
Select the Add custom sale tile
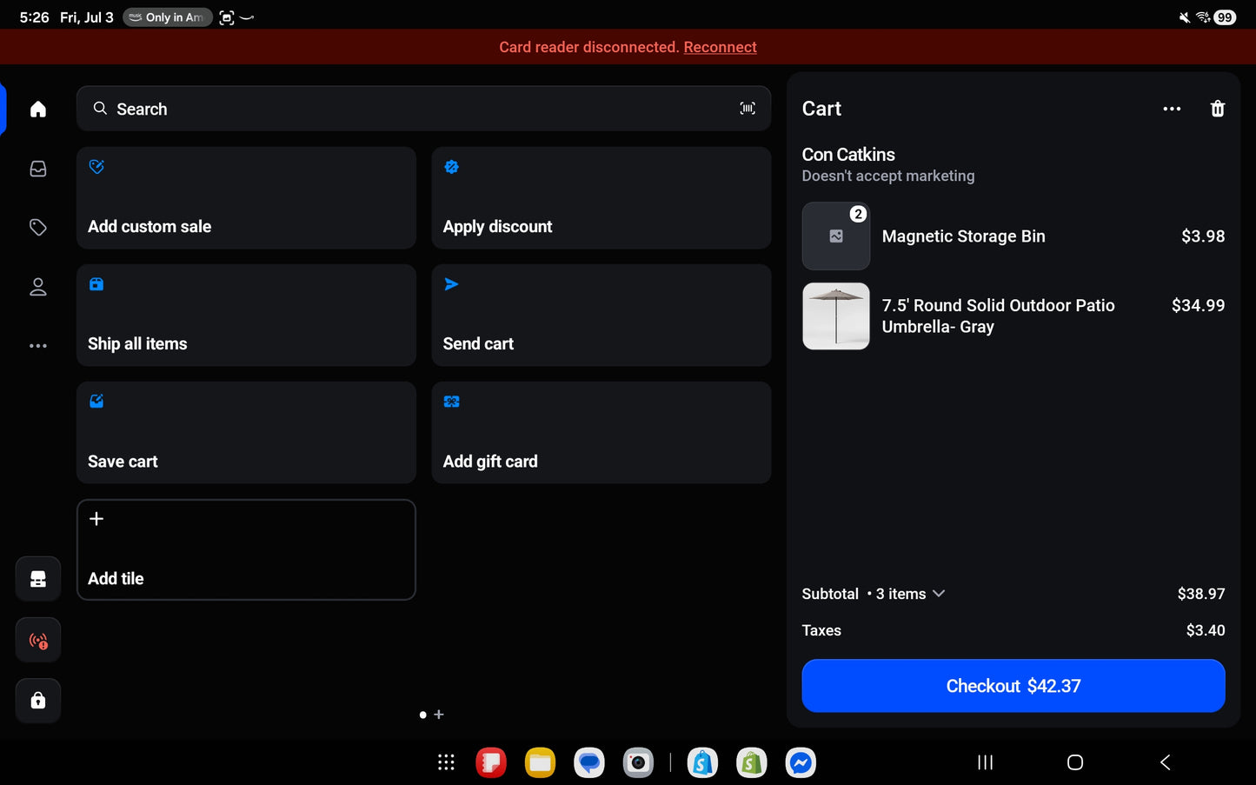coord(246,198)
